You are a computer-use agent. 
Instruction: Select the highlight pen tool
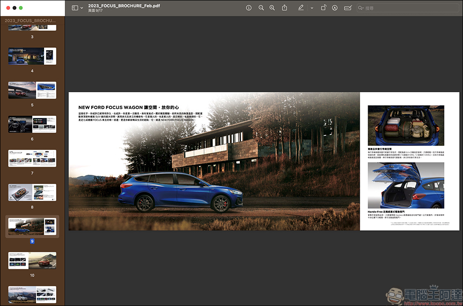tap(301, 8)
